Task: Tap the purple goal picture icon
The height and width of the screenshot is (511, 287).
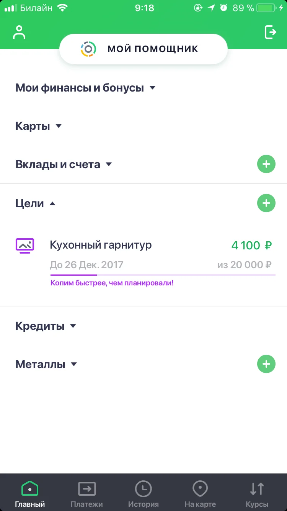Action: tap(25, 245)
